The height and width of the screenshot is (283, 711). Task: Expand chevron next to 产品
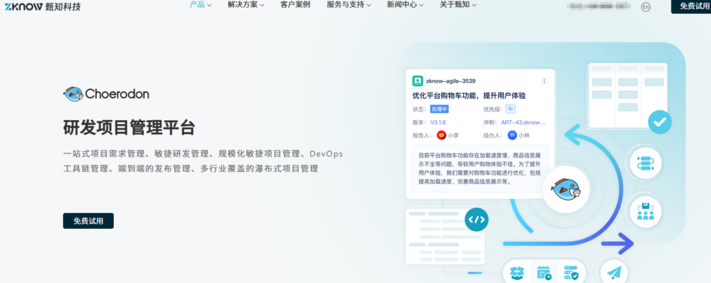coord(209,6)
